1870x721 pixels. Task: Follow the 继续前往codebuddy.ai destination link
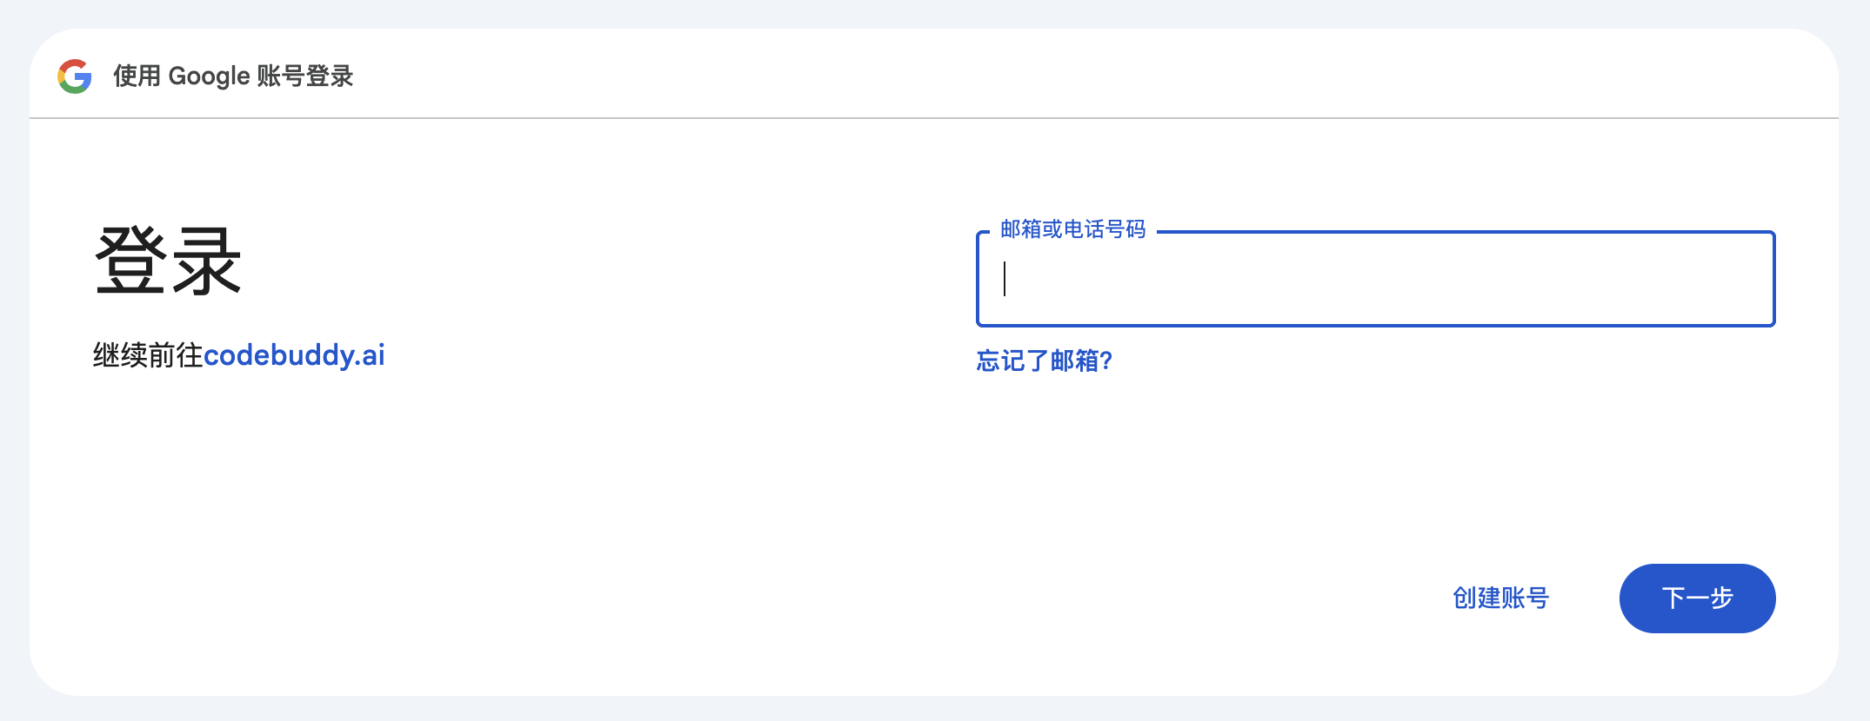point(297,355)
